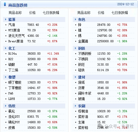Click the 钢铁 category heading
This screenshot has height=132, width=138.
coord(82,48)
